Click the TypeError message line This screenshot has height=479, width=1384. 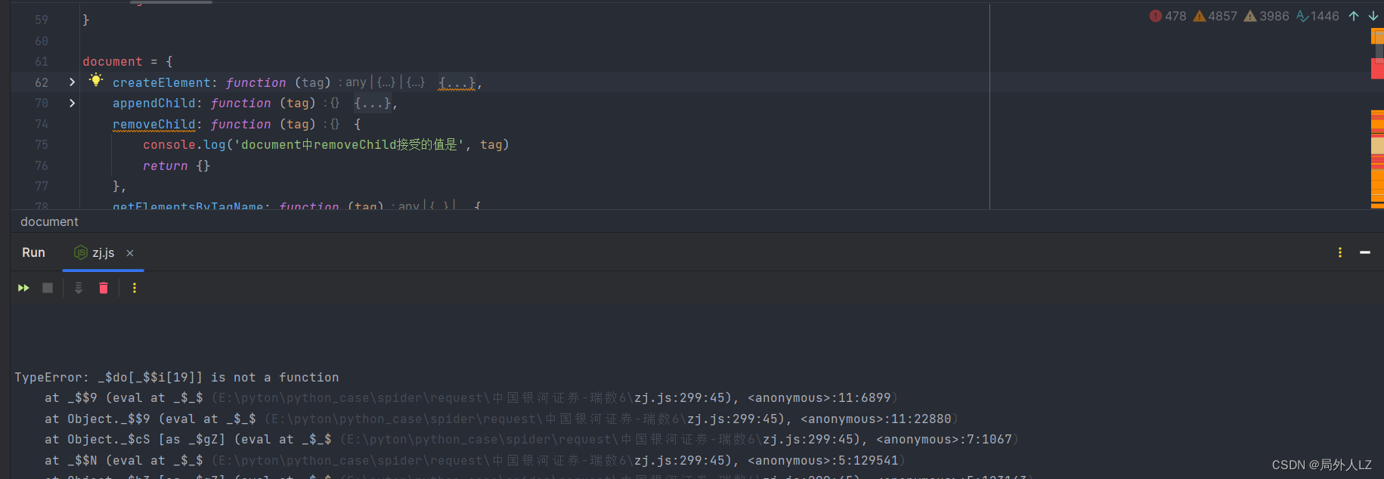(177, 377)
